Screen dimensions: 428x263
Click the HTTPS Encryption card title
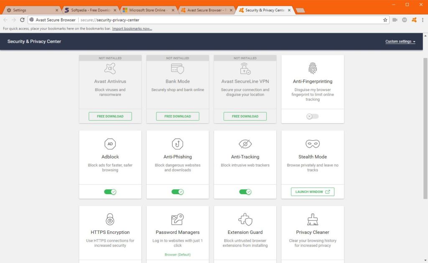pyautogui.click(x=110, y=232)
